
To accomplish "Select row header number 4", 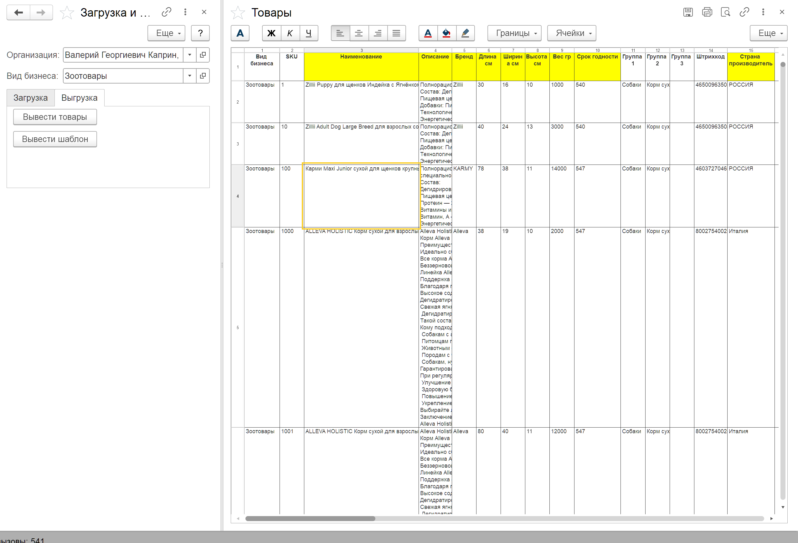I will [238, 196].
